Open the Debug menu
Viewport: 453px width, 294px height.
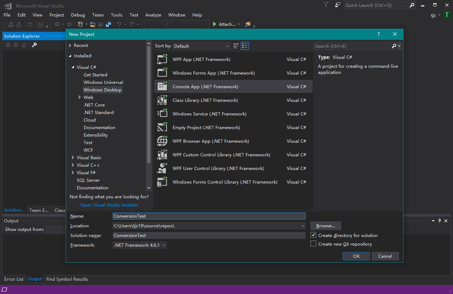(78, 15)
